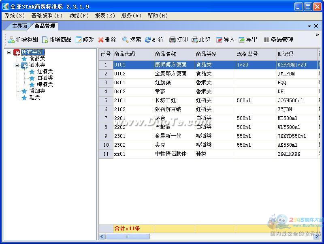Viewport: 324px width, 244px height.
Task: Click the horizontal scrollbar right arrow
Action: (318, 236)
